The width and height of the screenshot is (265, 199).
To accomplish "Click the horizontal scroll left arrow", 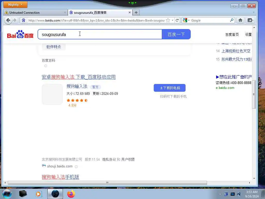I will pos(5,183).
